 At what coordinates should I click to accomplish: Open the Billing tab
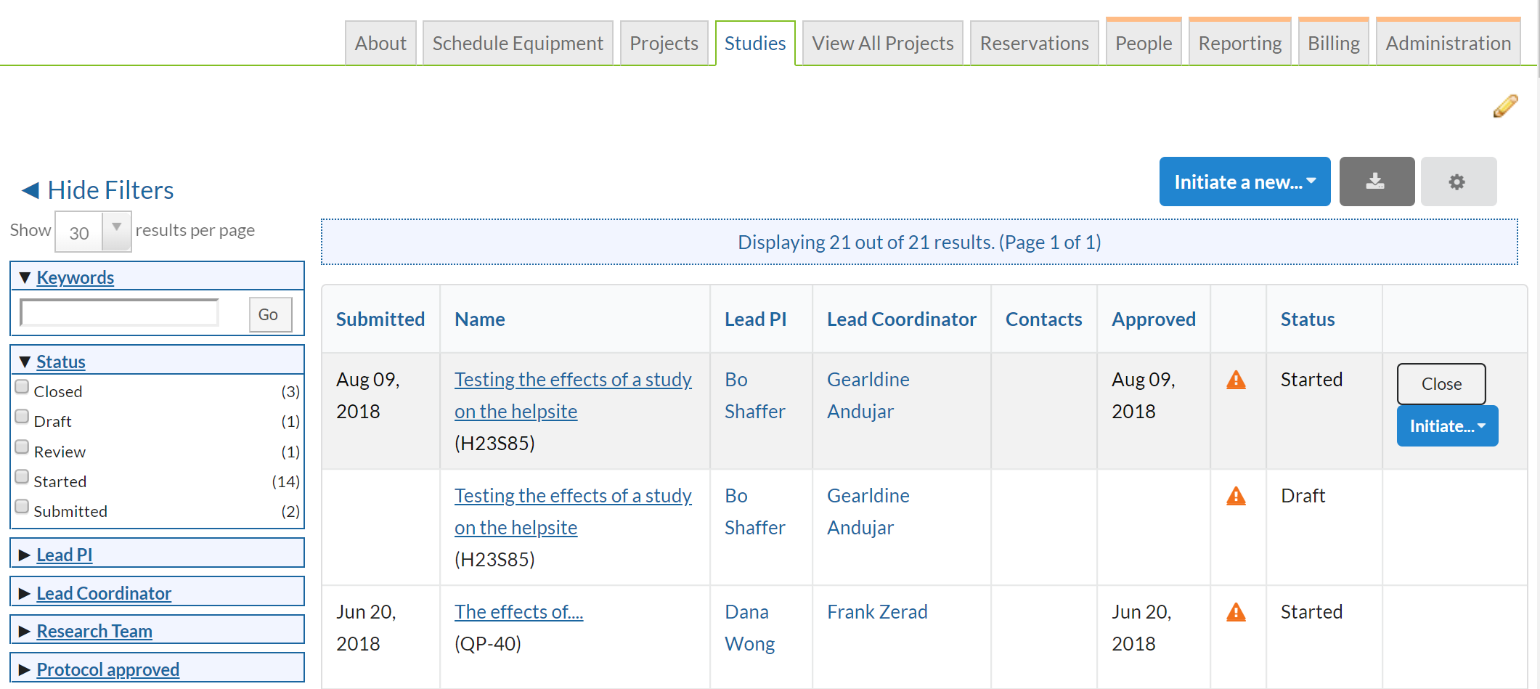coord(1333,44)
